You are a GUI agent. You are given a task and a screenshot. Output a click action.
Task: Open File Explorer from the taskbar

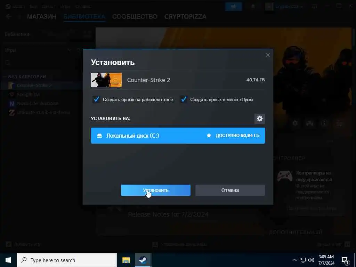tap(126, 260)
